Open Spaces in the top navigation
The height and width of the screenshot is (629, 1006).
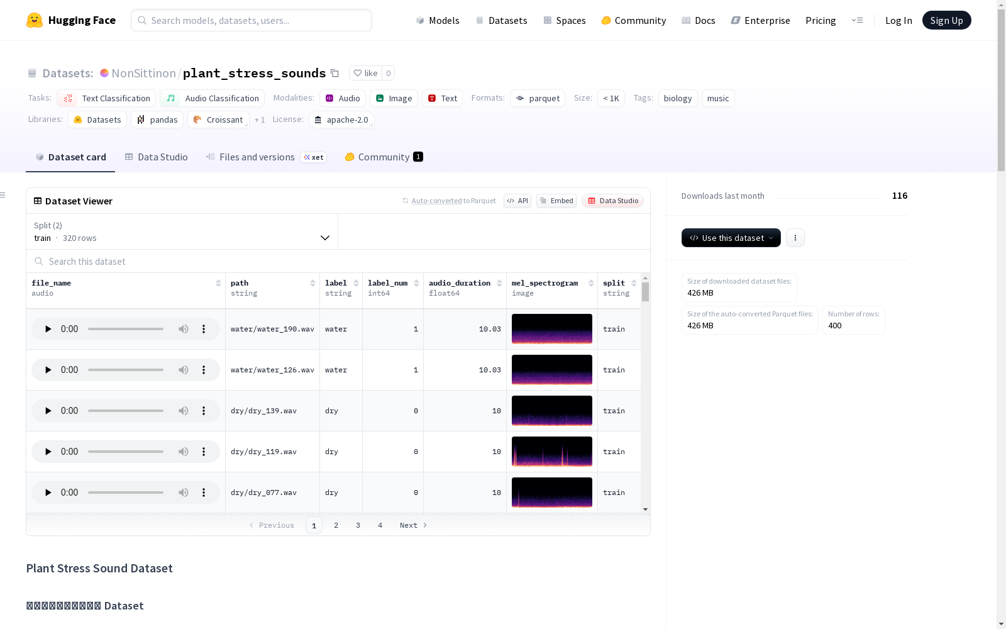click(x=565, y=20)
